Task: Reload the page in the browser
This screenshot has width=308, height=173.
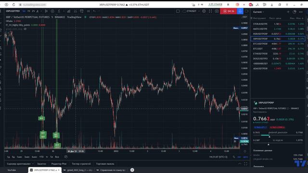Action: click(x=13, y=4)
